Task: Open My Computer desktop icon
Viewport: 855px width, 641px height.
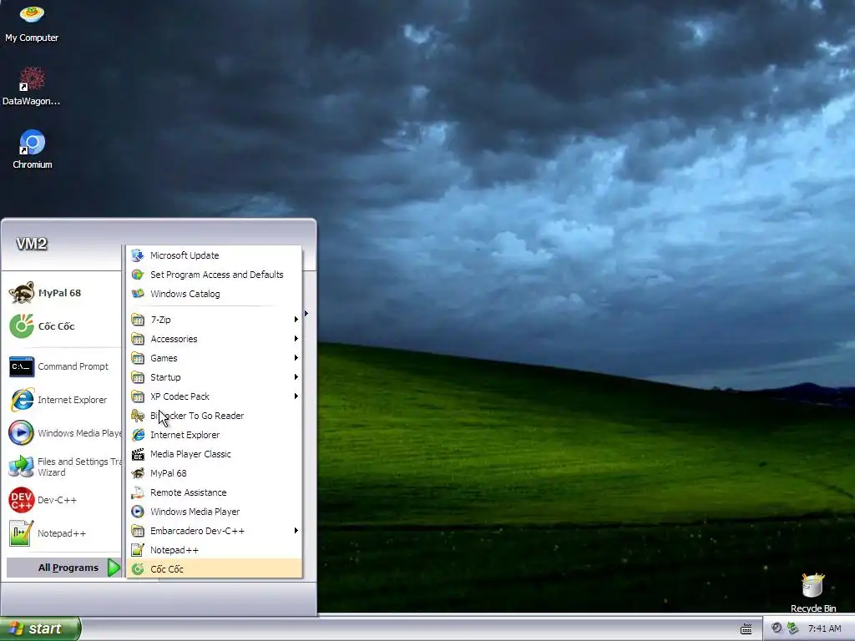Action: 32,23
